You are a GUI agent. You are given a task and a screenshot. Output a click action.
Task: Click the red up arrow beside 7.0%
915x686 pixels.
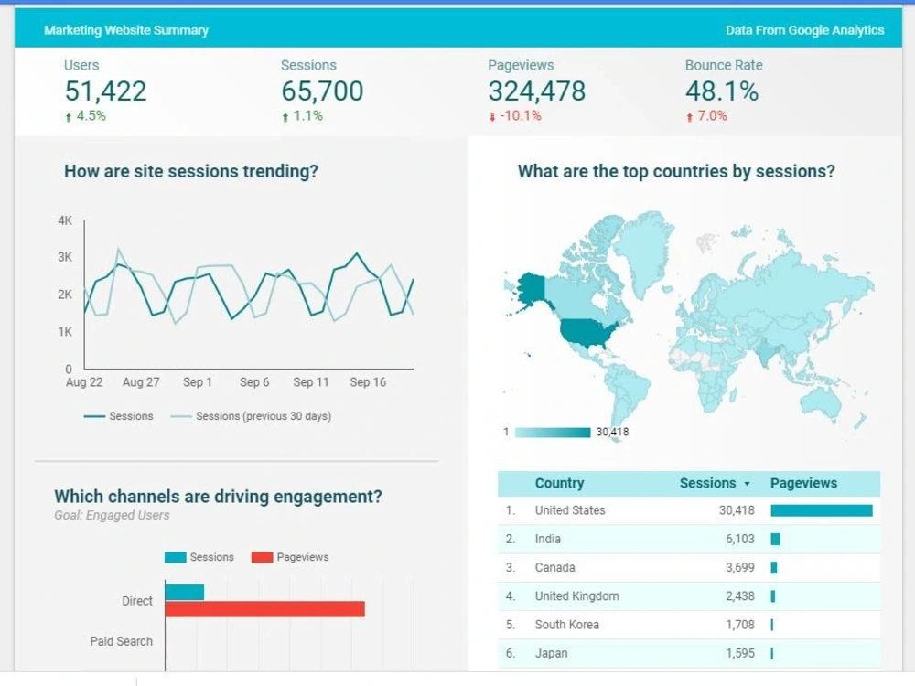689,117
